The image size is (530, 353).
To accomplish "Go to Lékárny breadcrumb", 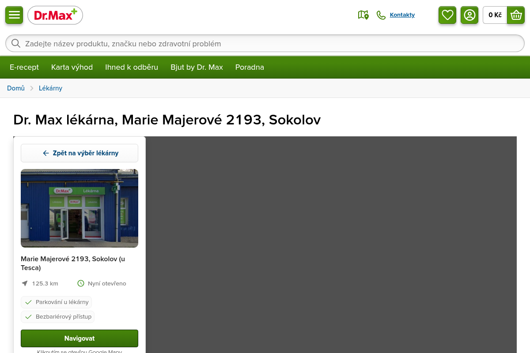I will (50, 88).
